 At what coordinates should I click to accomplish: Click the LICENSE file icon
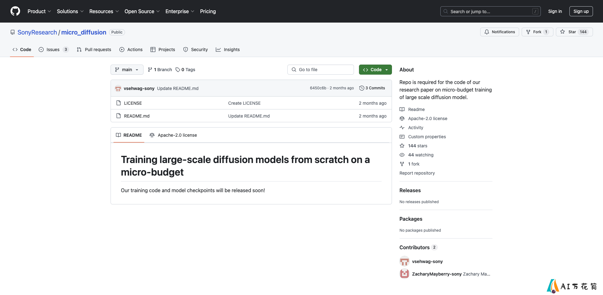118,103
